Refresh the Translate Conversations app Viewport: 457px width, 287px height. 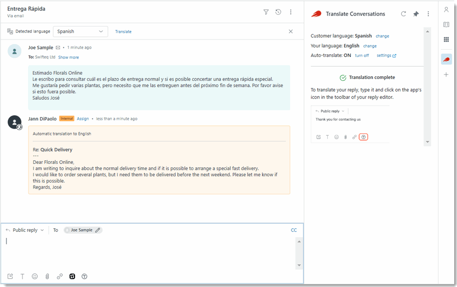coord(403,14)
